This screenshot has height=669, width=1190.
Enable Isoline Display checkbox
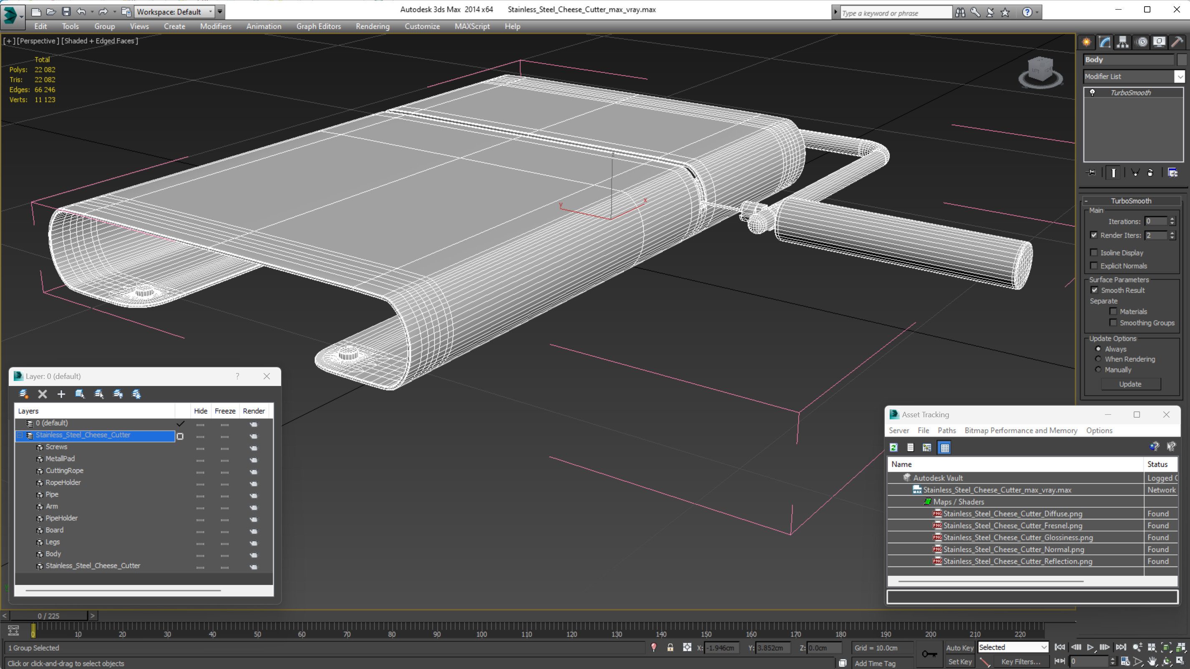[1094, 253]
